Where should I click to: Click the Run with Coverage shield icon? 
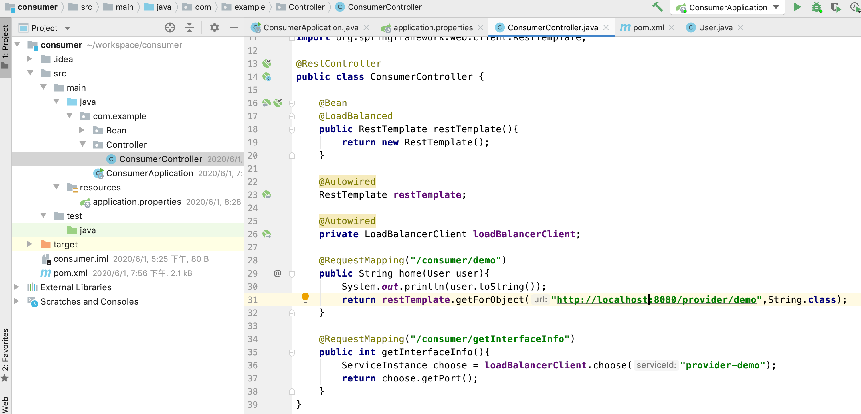tap(836, 7)
